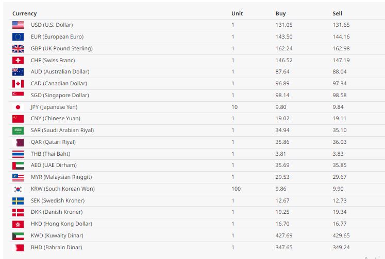Click the Kuwait flag icon
This screenshot has height=259, width=385.
click(x=18, y=235)
